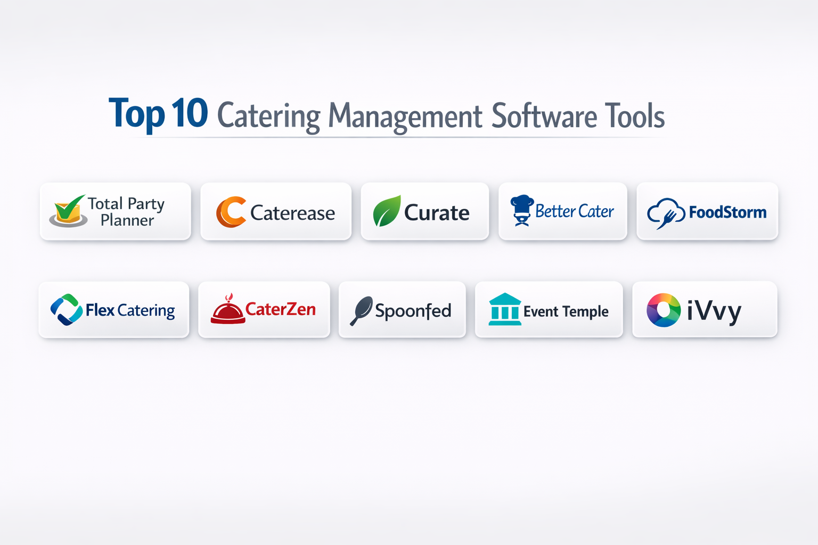The height and width of the screenshot is (545, 818).
Task: Click the Caterease name text
Action: (x=292, y=213)
